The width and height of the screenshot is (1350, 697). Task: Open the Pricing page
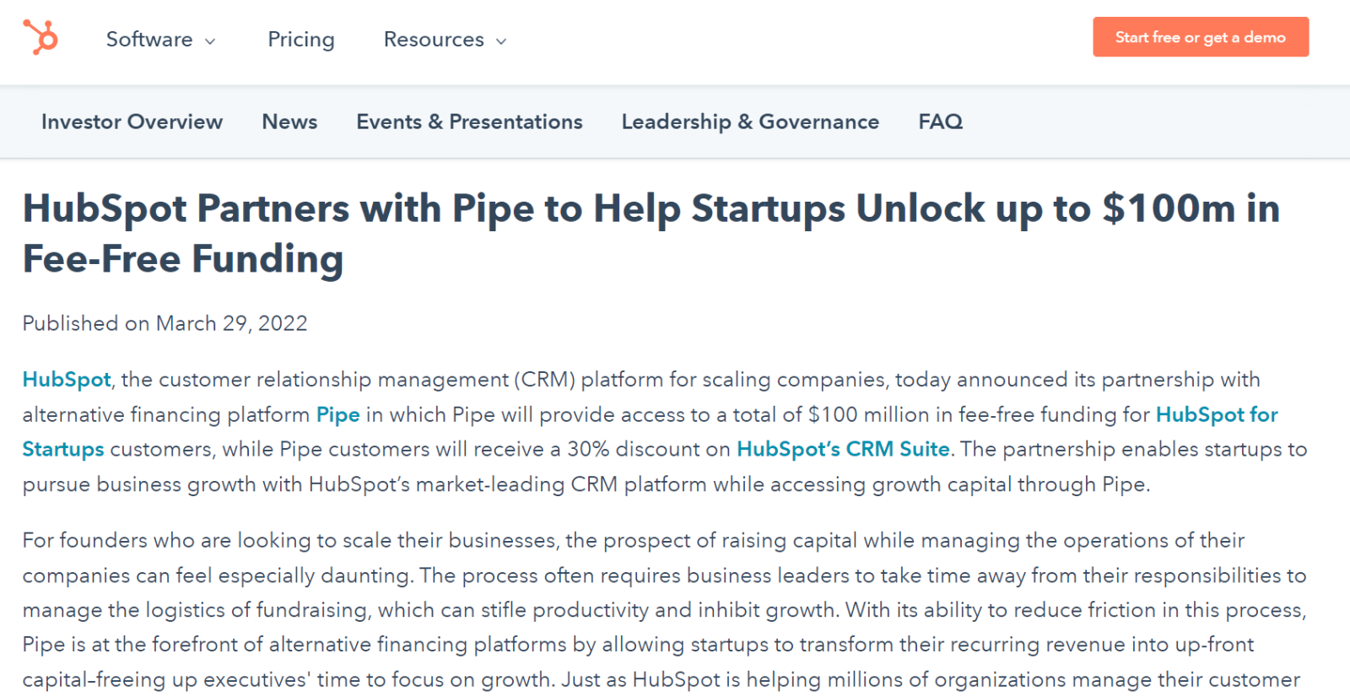tap(301, 40)
